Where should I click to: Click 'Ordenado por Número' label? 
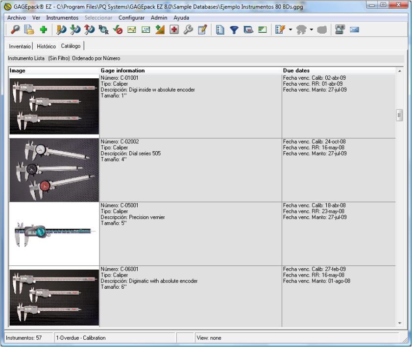point(96,58)
